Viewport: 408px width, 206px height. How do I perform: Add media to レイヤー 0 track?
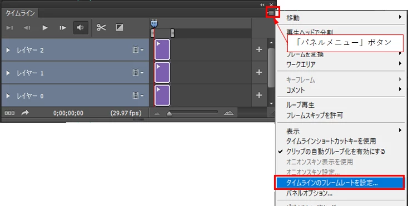pos(259,95)
